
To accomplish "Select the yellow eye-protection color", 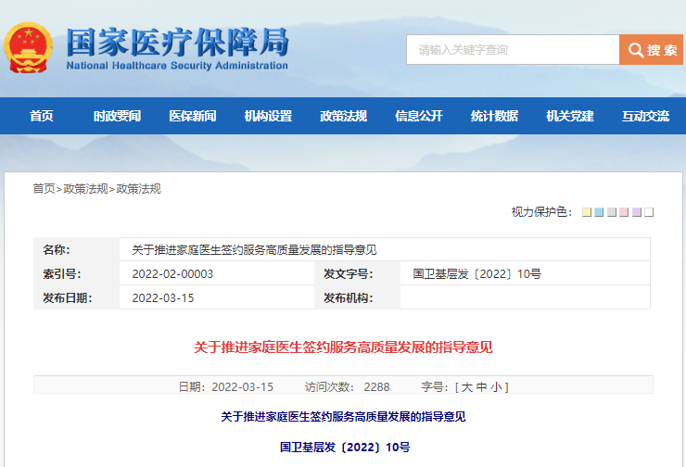I will coord(587,212).
